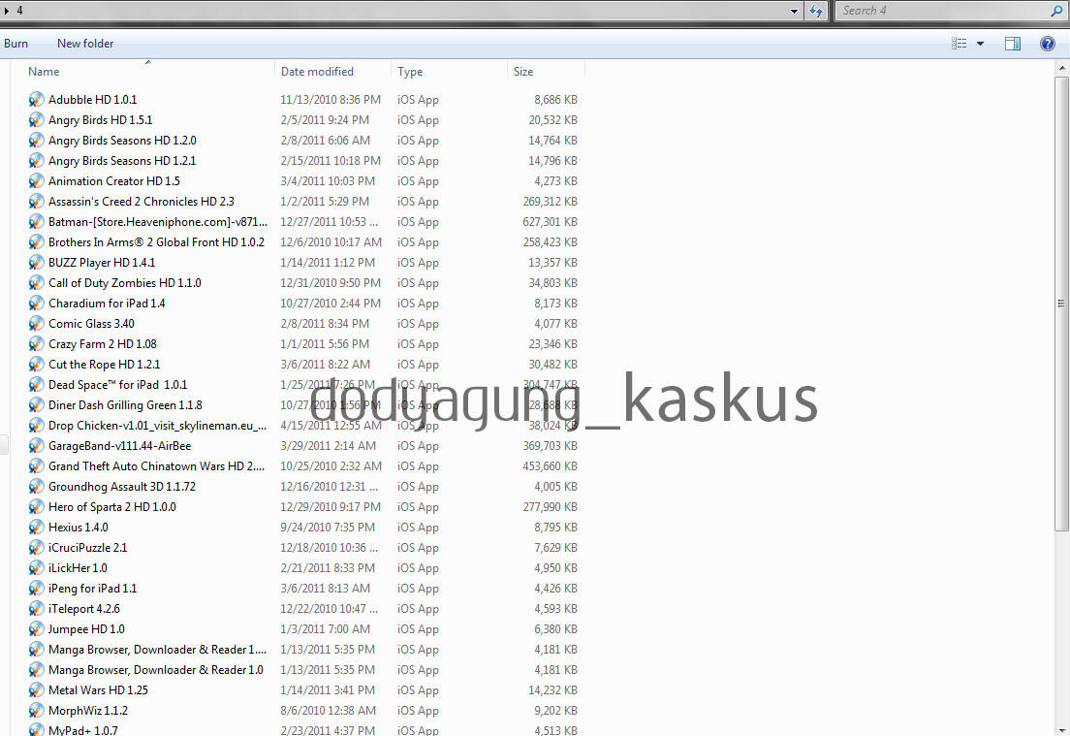Select the Jumpee HD 1.0 file name
The width and height of the screenshot is (1070, 736).
pyautogui.click(x=86, y=629)
